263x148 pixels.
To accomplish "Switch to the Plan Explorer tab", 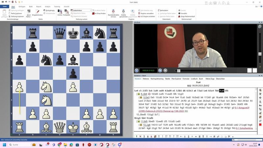I will (x=176, y=79).
